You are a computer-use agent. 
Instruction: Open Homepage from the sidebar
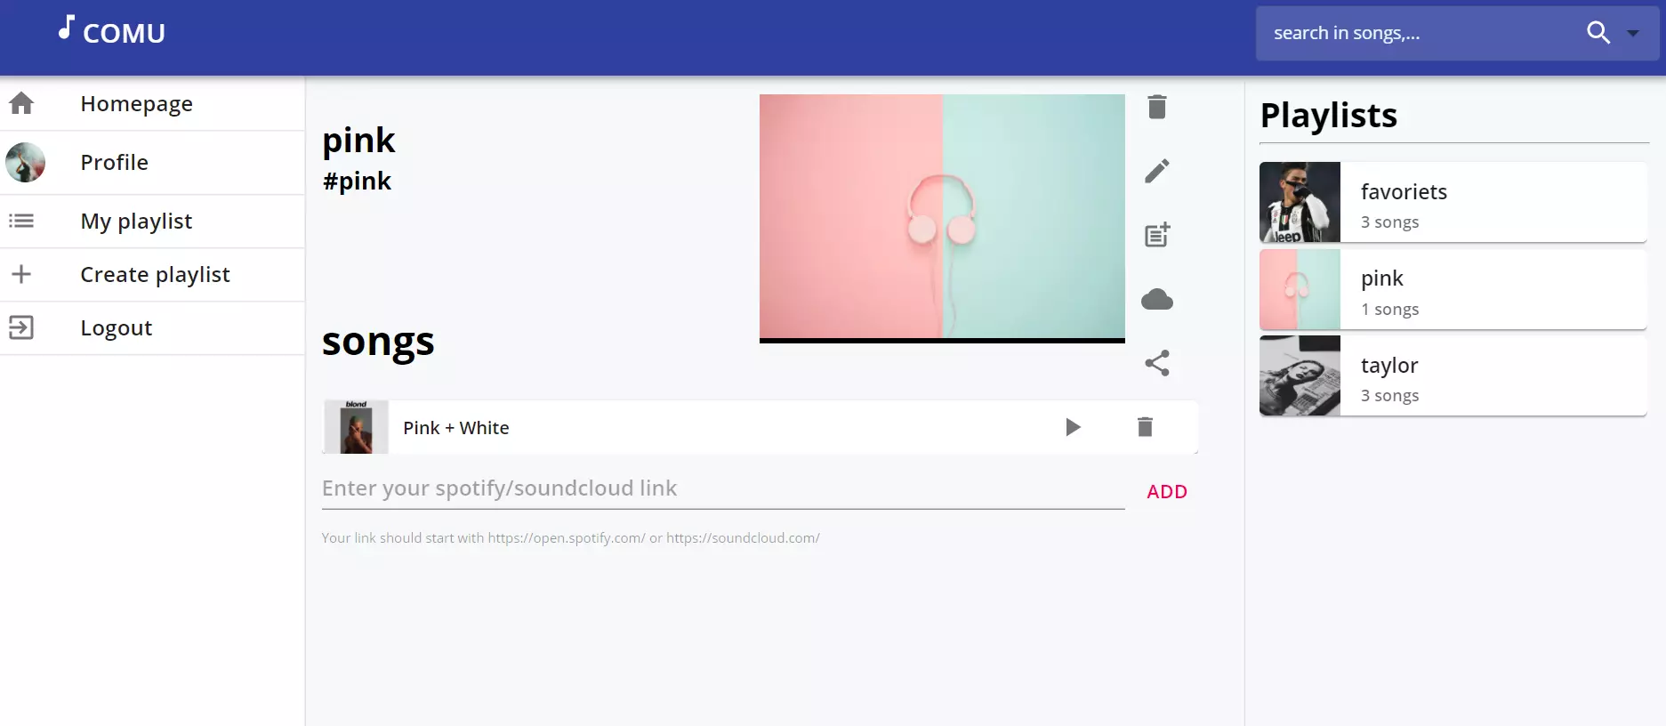tap(152, 104)
